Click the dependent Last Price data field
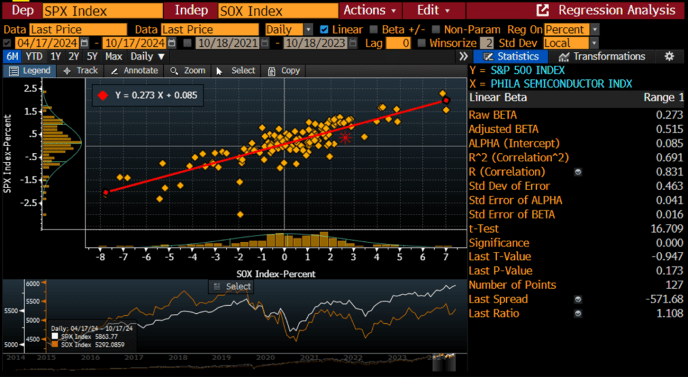The height and width of the screenshot is (377, 688). (78, 29)
